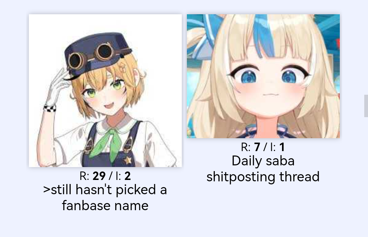Click the "R: 29 / I: 2" thread stats
The width and height of the screenshot is (368, 237).
(105, 176)
